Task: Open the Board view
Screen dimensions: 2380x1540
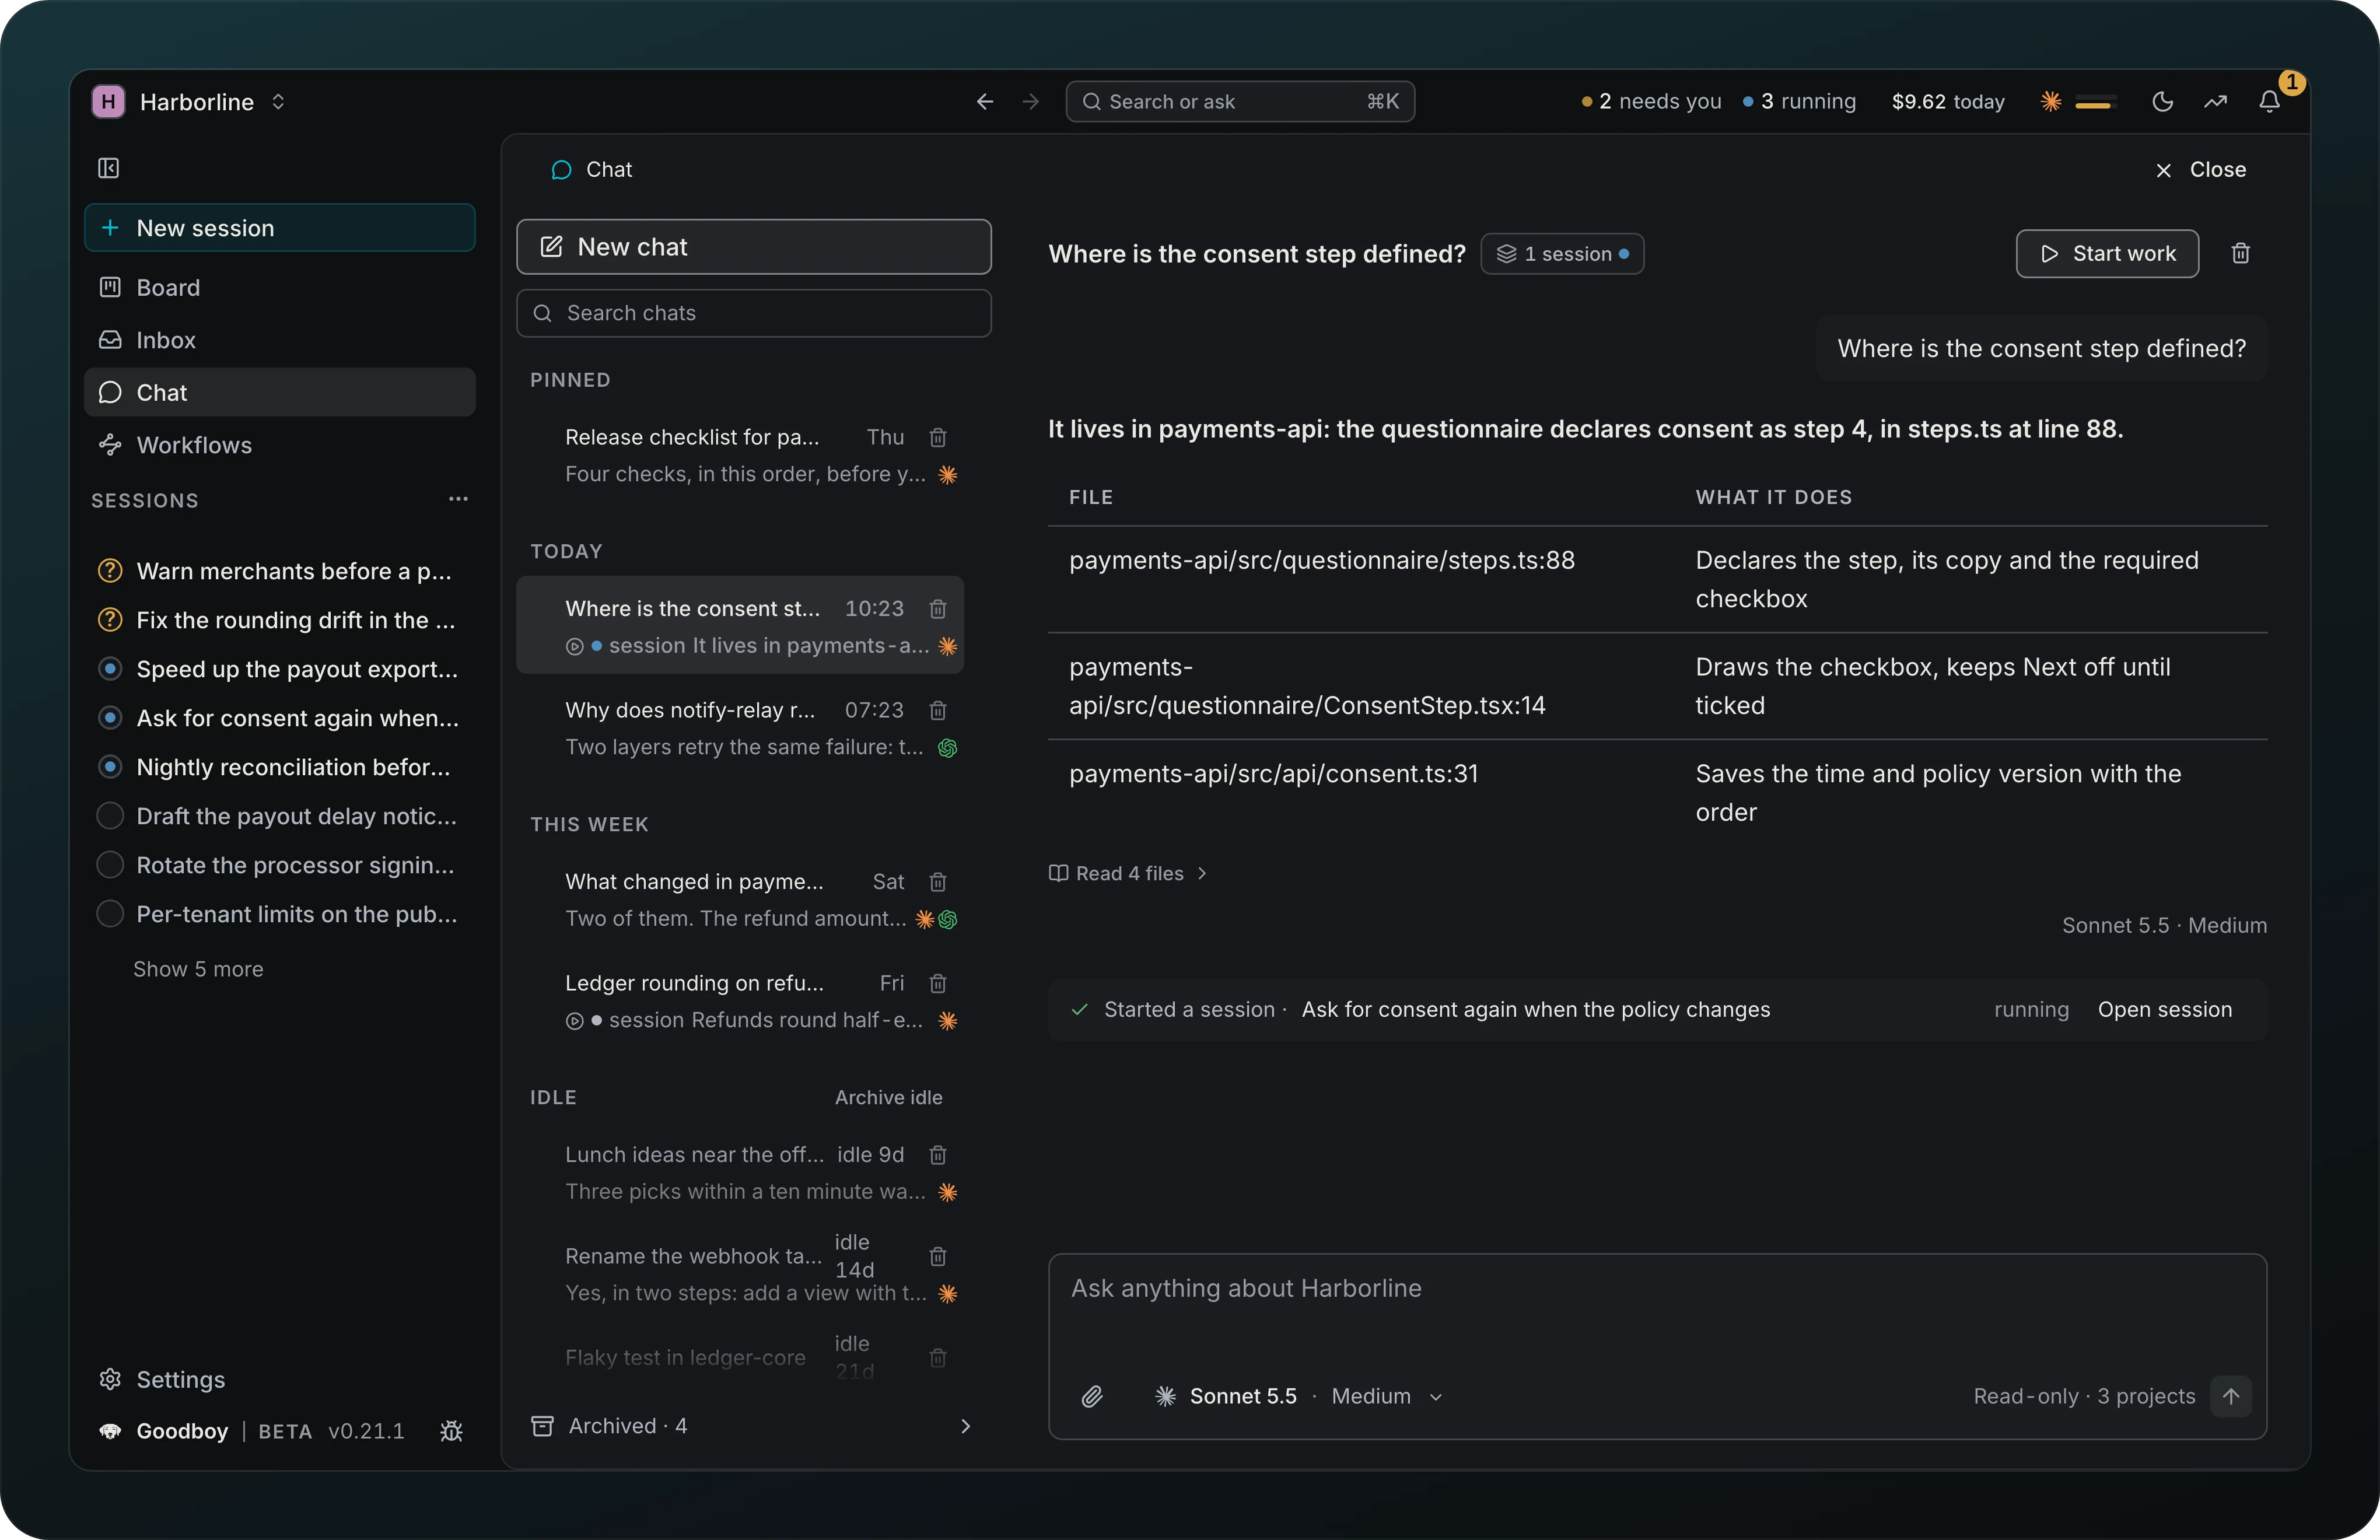Action: click(x=280, y=288)
